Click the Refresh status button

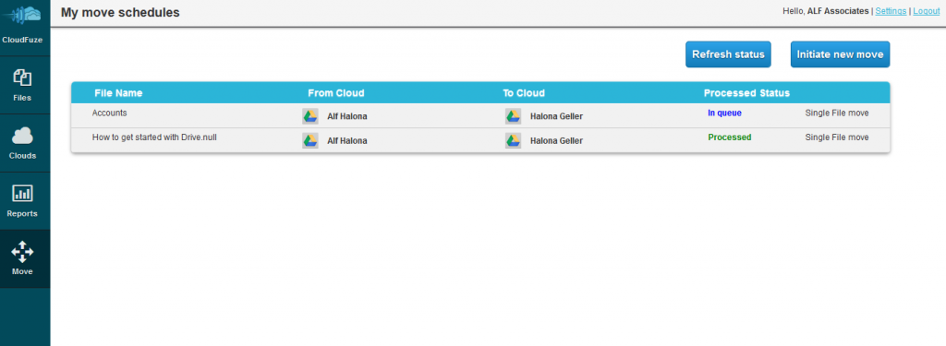(728, 54)
